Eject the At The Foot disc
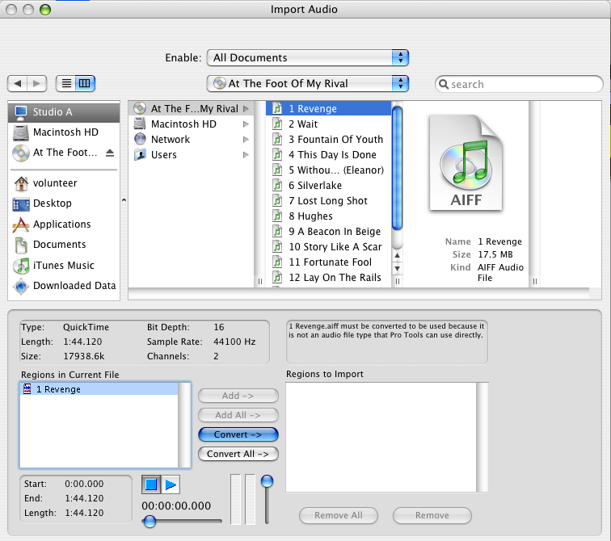Image resolution: width=611 pixels, height=541 pixels. pos(111,153)
